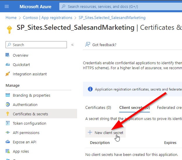Switch to Federated credentials tab

pyautogui.click(x=169, y=107)
